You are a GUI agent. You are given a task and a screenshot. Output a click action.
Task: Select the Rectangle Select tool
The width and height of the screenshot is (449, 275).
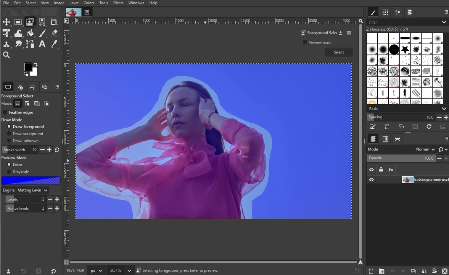[18, 22]
